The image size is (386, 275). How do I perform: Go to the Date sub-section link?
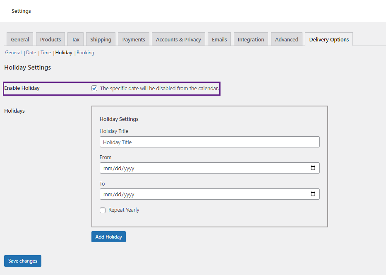(x=31, y=53)
